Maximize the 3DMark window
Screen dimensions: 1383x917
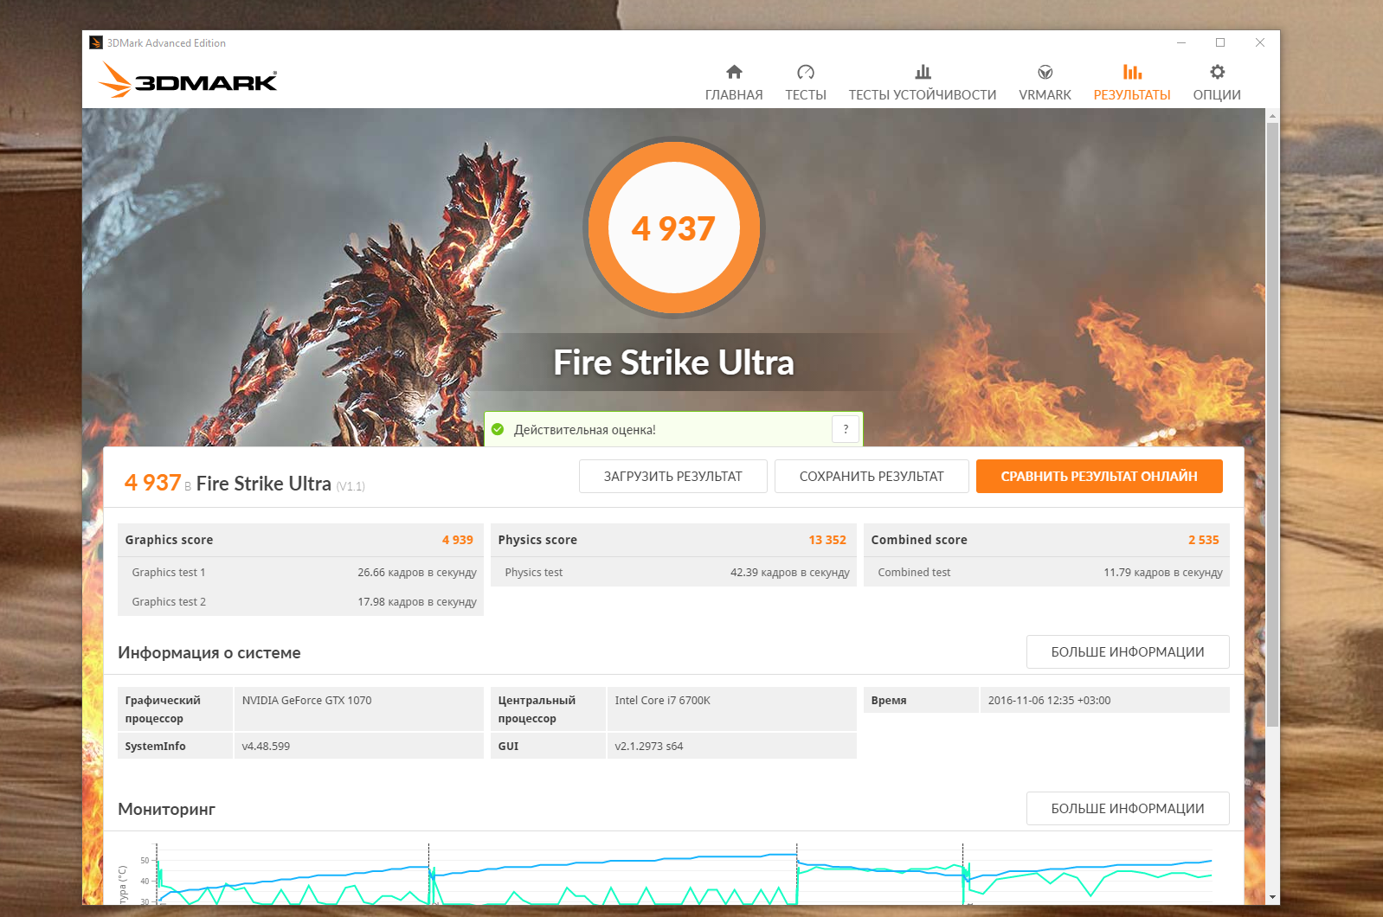tap(1220, 42)
